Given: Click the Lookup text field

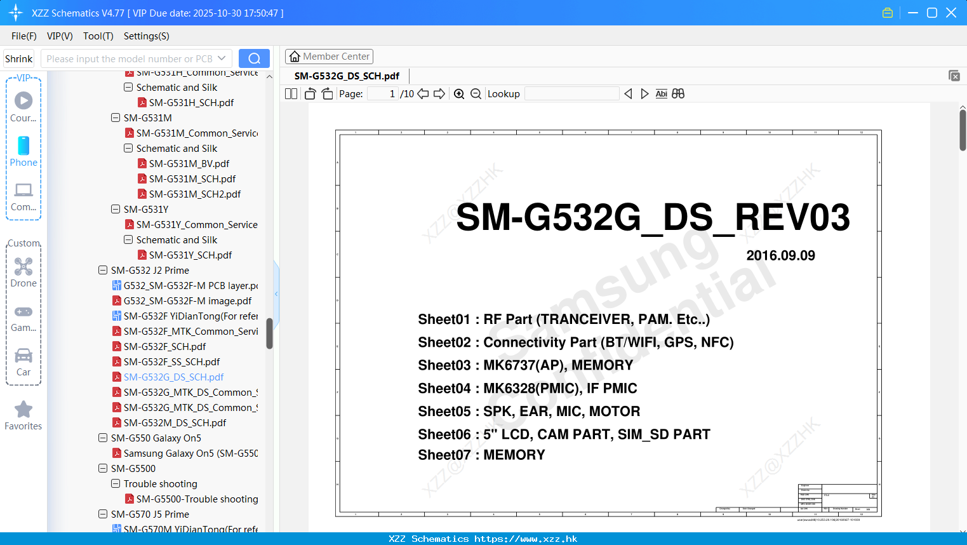Looking at the screenshot, I should click(x=571, y=93).
